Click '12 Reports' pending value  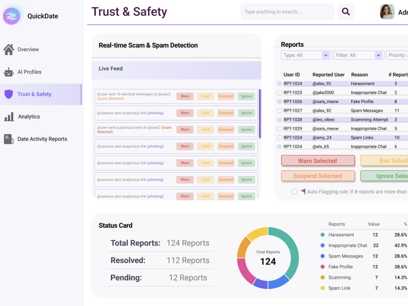click(x=188, y=277)
